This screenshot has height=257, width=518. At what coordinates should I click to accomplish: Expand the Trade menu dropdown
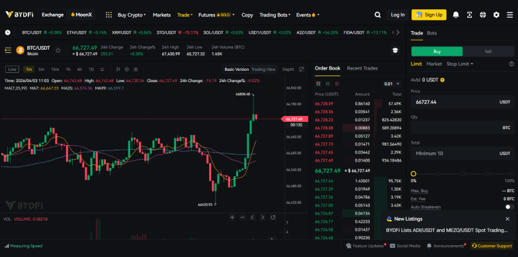(x=185, y=15)
